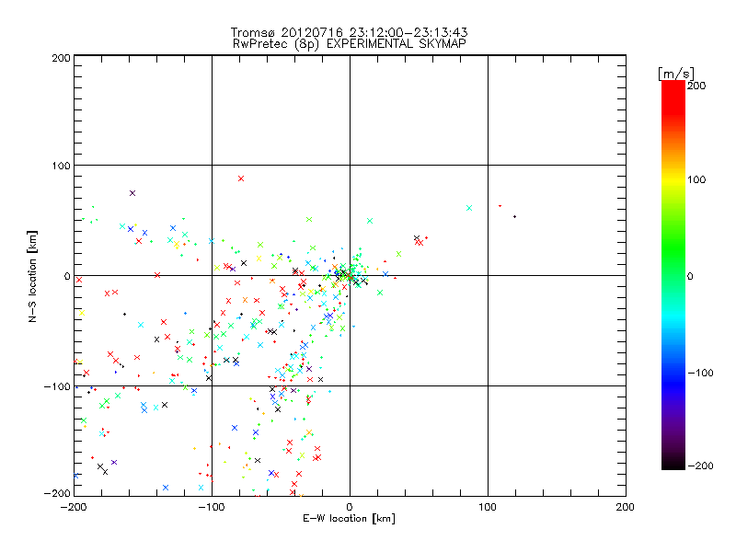Click the x-axis tick label -200
This screenshot has height=552, width=736.
pyautogui.click(x=74, y=507)
